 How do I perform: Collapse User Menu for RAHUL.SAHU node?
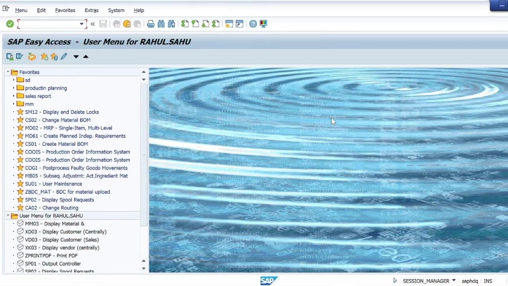click(x=8, y=216)
